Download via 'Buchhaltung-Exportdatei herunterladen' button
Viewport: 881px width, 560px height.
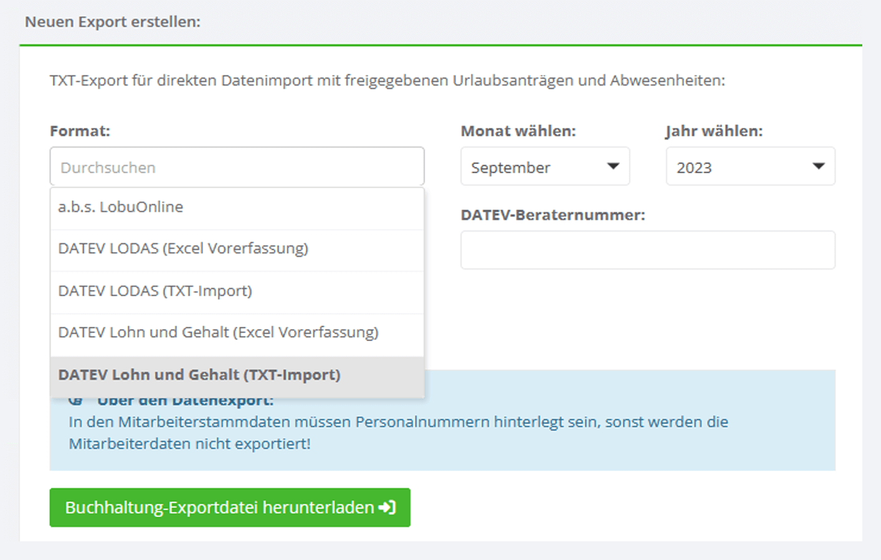(230, 508)
